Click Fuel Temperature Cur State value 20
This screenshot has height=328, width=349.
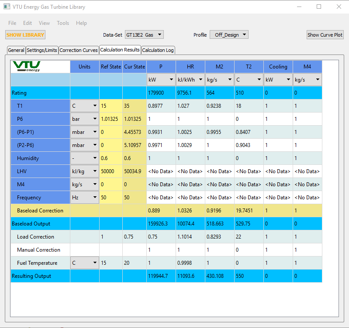[135, 263]
